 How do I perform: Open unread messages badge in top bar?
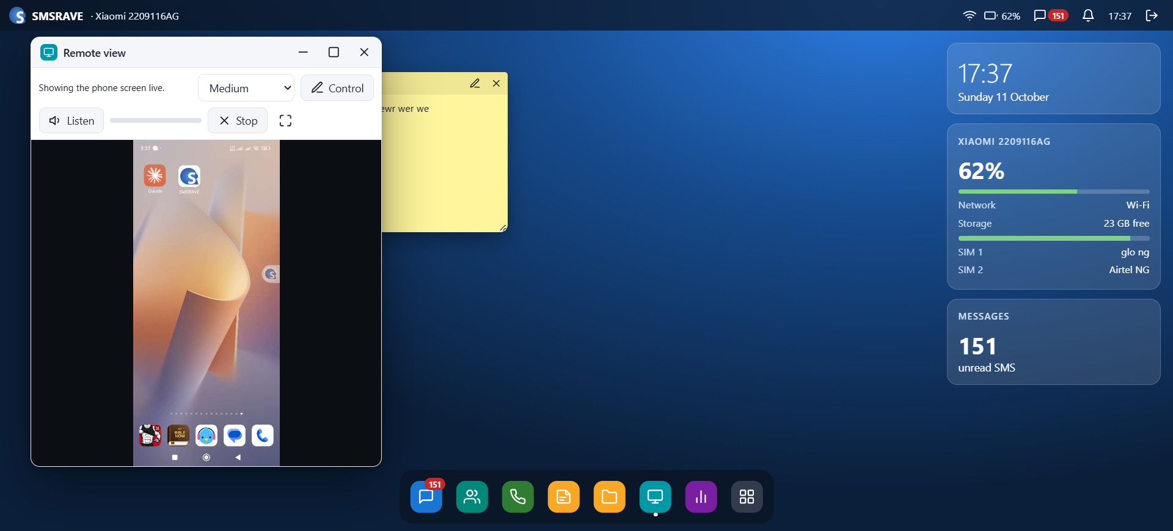click(1051, 16)
